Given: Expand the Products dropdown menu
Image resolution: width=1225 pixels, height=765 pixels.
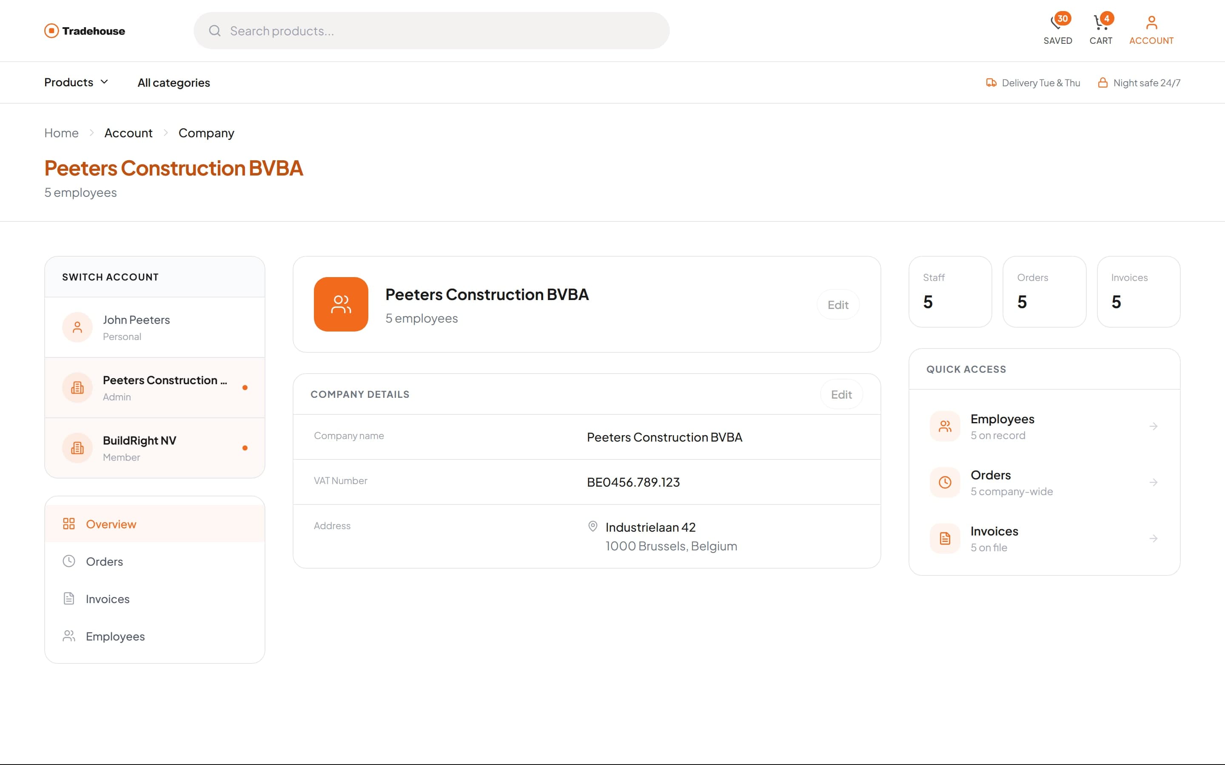Looking at the screenshot, I should pos(77,82).
